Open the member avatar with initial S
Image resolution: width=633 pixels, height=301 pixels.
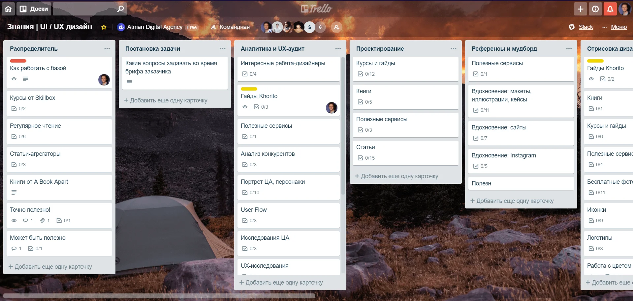coord(309,27)
